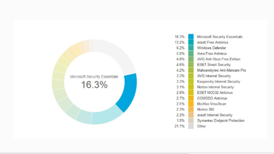Click the Windows Defender legend swatch
The height and width of the screenshot is (154, 274).
191,48
